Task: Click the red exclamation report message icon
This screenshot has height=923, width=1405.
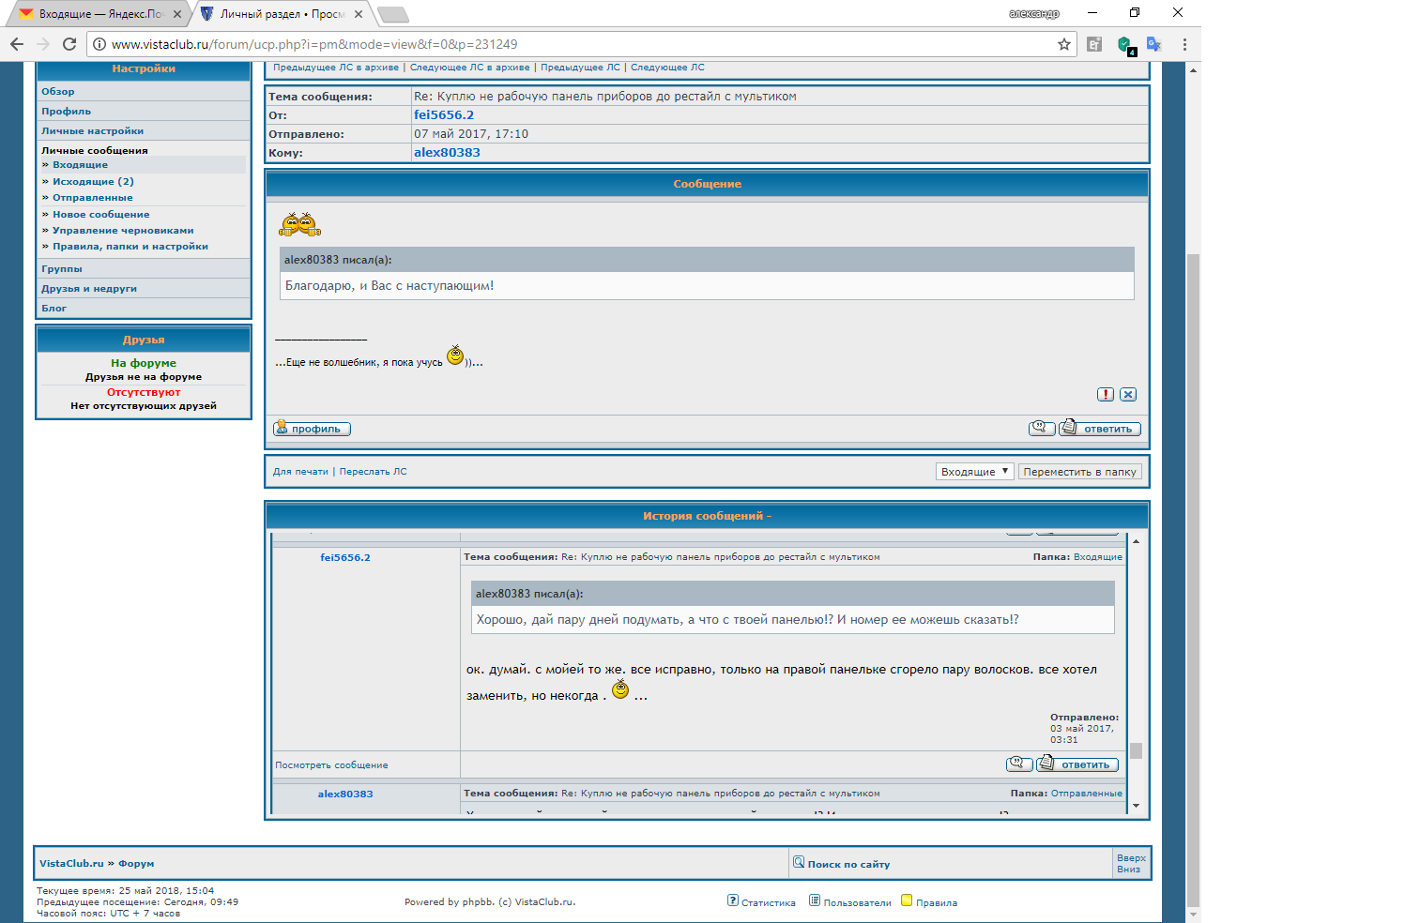Action: click(x=1106, y=395)
